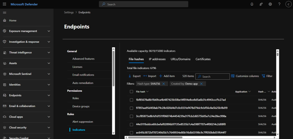Remove the Created by Demo app filter
The image size is (293, 139).
click(x=201, y=84)
